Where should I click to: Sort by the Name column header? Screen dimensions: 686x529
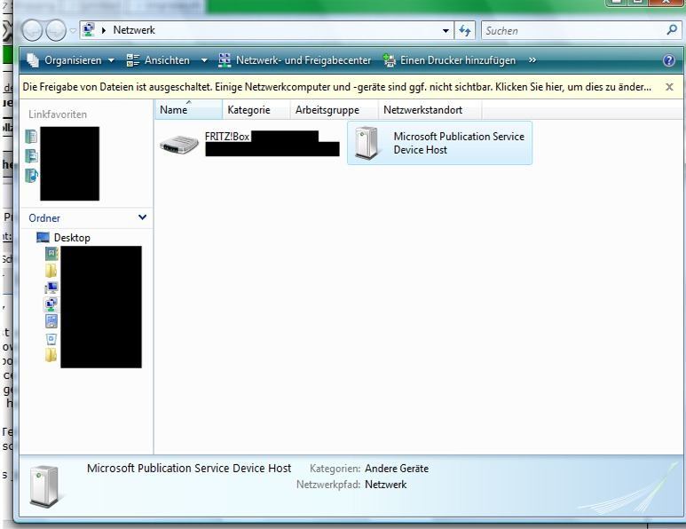[188, 110]
